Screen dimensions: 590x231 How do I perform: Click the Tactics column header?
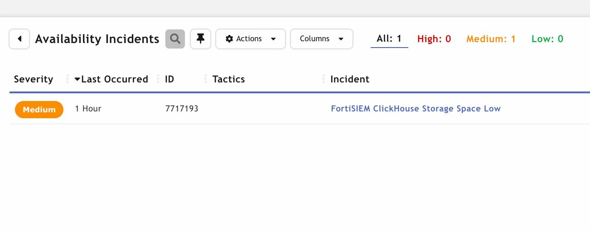(x=229, y=79)
